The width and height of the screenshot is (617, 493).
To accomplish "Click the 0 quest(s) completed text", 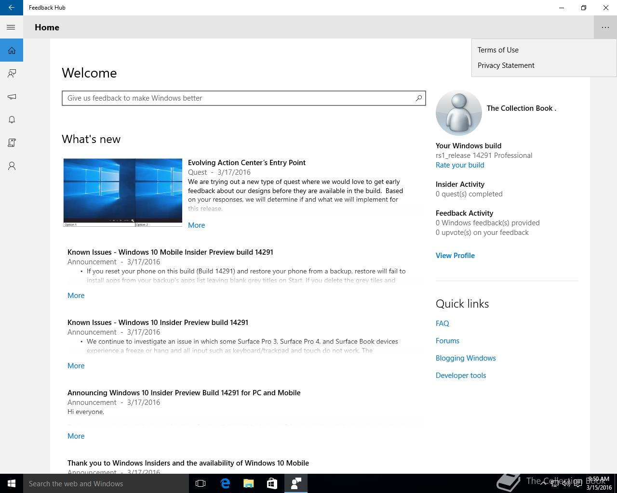I will coord(469,194).
